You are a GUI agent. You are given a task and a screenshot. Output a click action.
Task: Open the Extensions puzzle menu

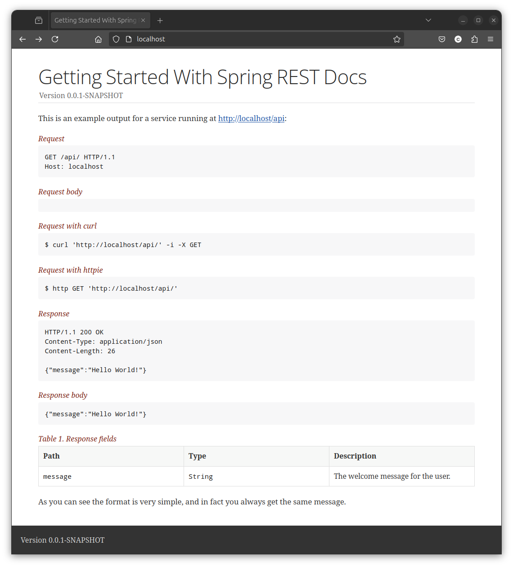pos(474,39)
